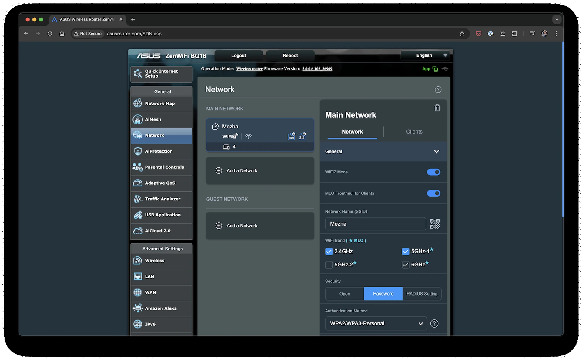The height and width of the screenshot is (360, 582).
Task: Open AiCloud 2.0 sidebar item
Action: (161, 231)
